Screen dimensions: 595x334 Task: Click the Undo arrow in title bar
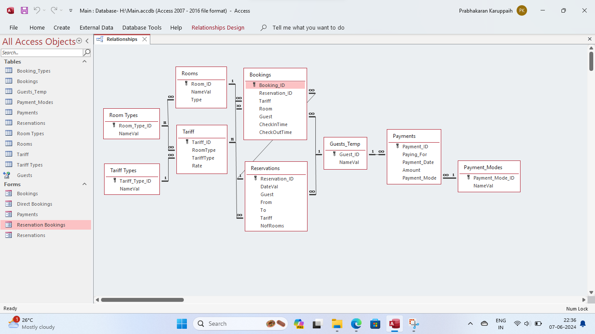tap(37, 10)
